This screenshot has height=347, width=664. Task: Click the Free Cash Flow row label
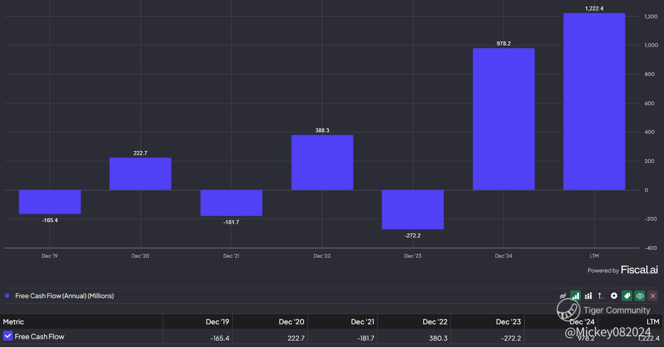point(40,337)
